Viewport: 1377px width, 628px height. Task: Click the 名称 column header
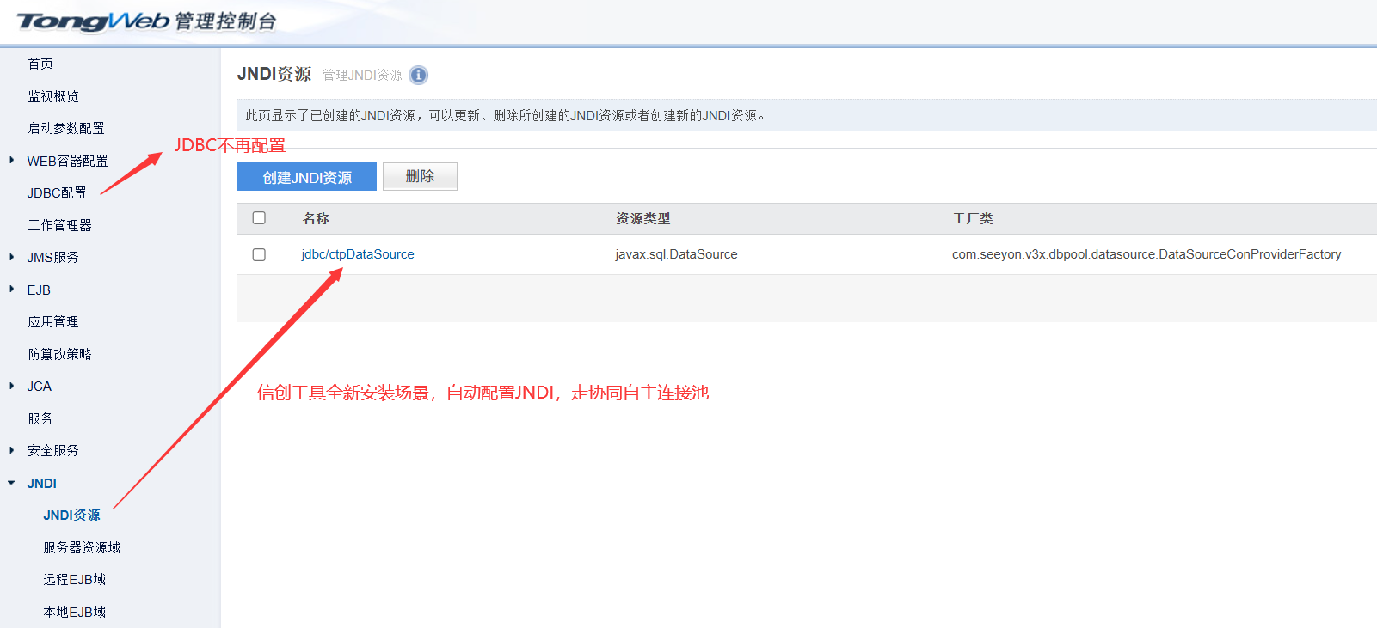[316, 218]
